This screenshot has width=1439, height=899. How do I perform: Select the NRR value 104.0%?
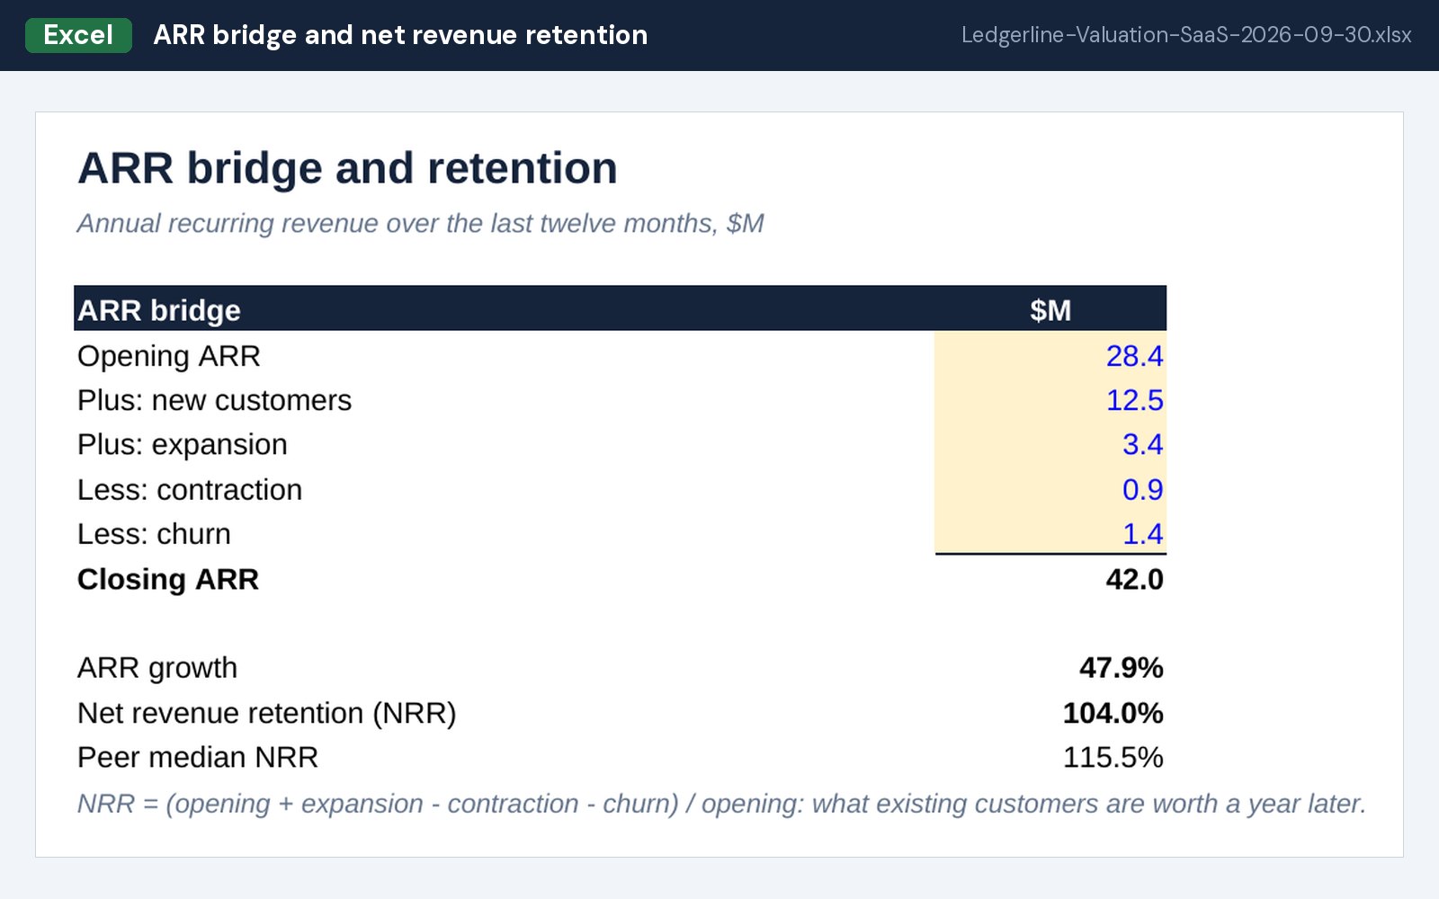[x=1113, y=713]
